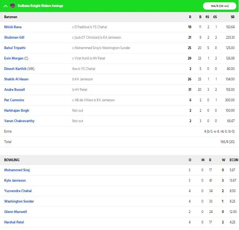Click Varun Chakravarthy's strike rate 66.67
Image resolution: width=239 pixels, height=230 pixels.
click(x=231, y=121)
